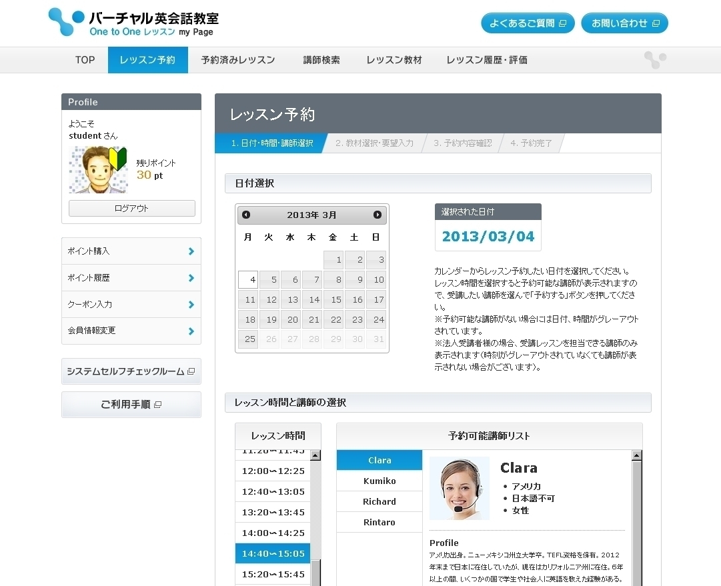This screenshot has width=721, height=586.
Task: Open クーポン入力 in the sidebar
Action: 131,304
